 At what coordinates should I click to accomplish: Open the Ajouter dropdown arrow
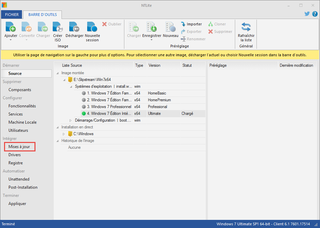pos(10,40)
